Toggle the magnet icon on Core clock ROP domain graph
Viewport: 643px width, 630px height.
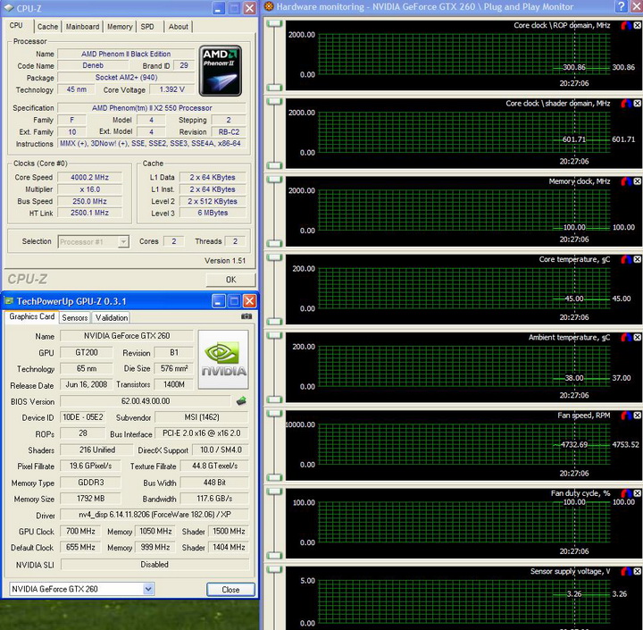(626, 25)
